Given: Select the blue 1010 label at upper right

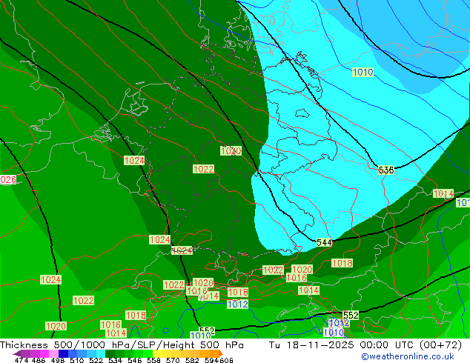Looking at the screenshot, I should click(x=363, y=72).
